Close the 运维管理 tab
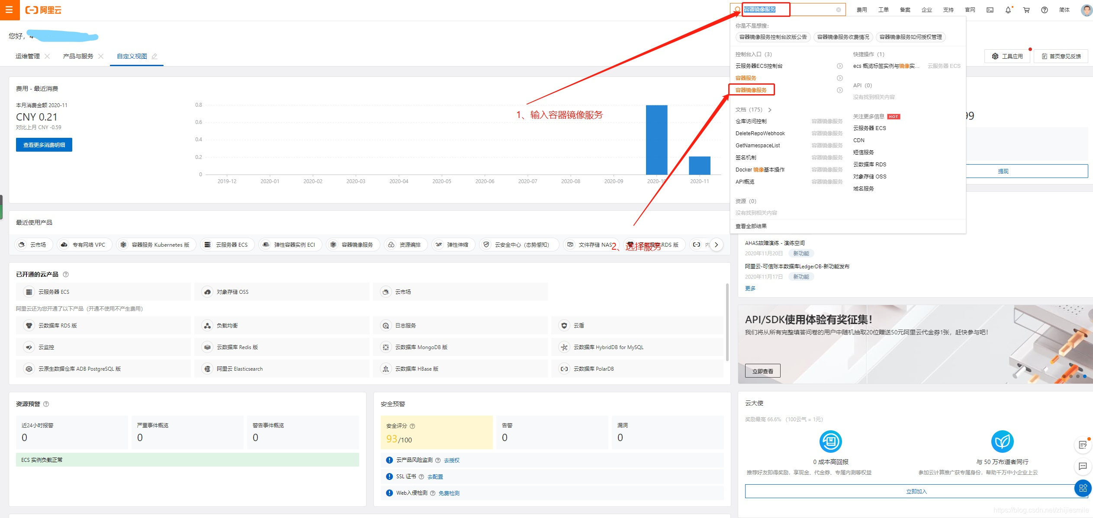The width and height of the screenshot is (1093, 518). pos(47,56)
